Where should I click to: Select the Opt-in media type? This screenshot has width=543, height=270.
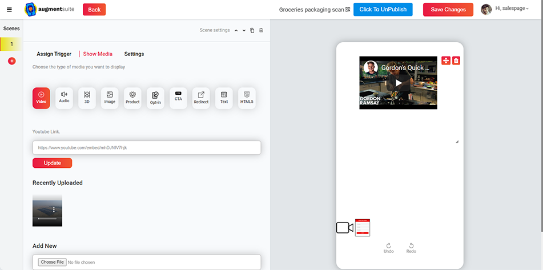tap(155, 98)
